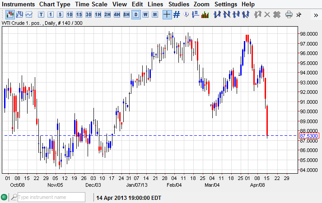322x203 pixels.
Task: Switch to 10 minute timeframe
Action: point(70,14)
